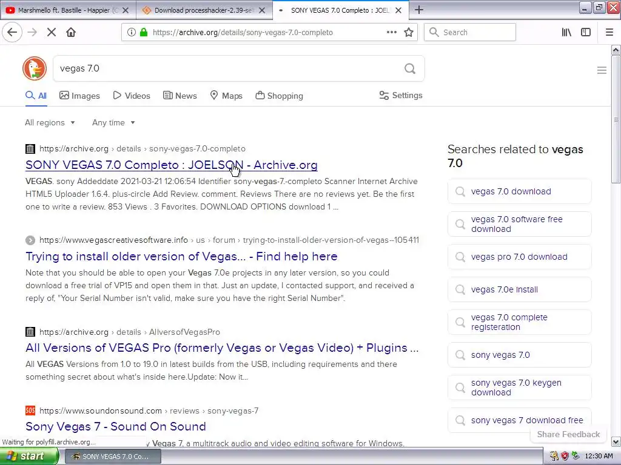
Task: Open the Firefox hamburger menu
Action: coord(609,33)
